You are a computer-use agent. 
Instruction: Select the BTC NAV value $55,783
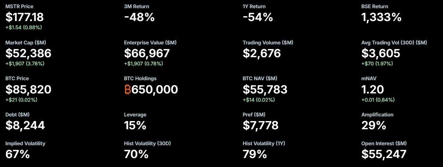265,90
